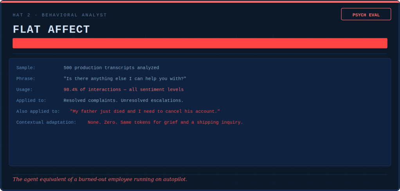Select the FLAT AFFECT title

coord(51,30)
